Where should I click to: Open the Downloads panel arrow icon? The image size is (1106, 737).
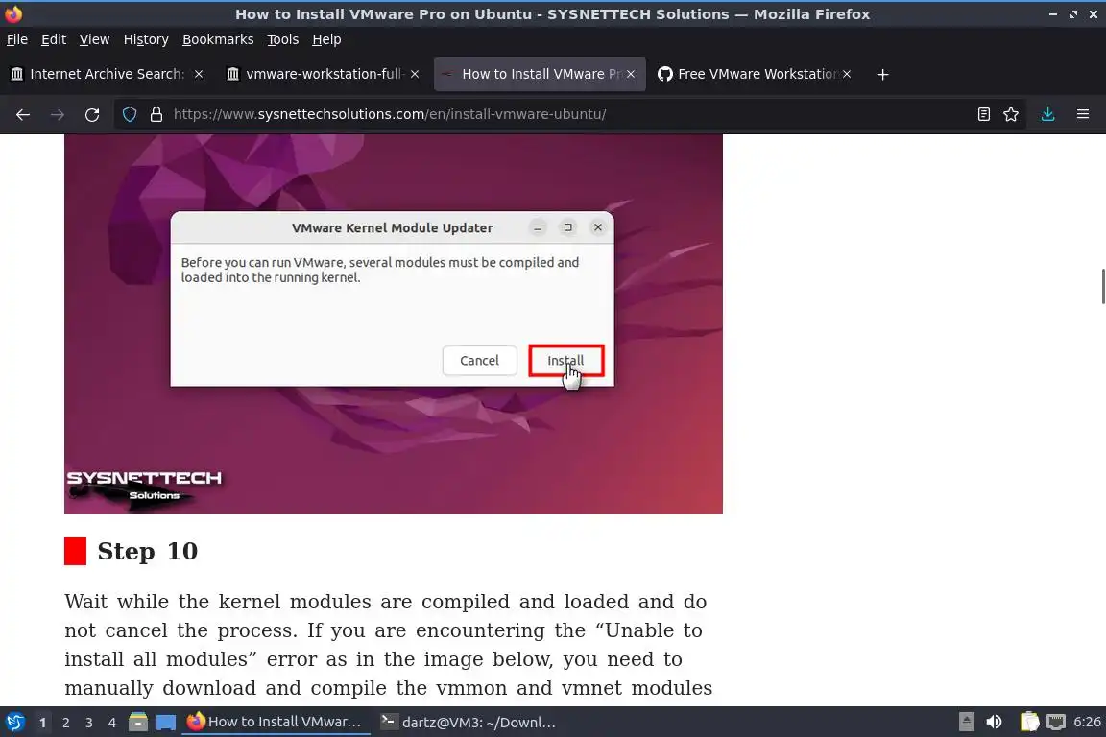point(1047,114)
